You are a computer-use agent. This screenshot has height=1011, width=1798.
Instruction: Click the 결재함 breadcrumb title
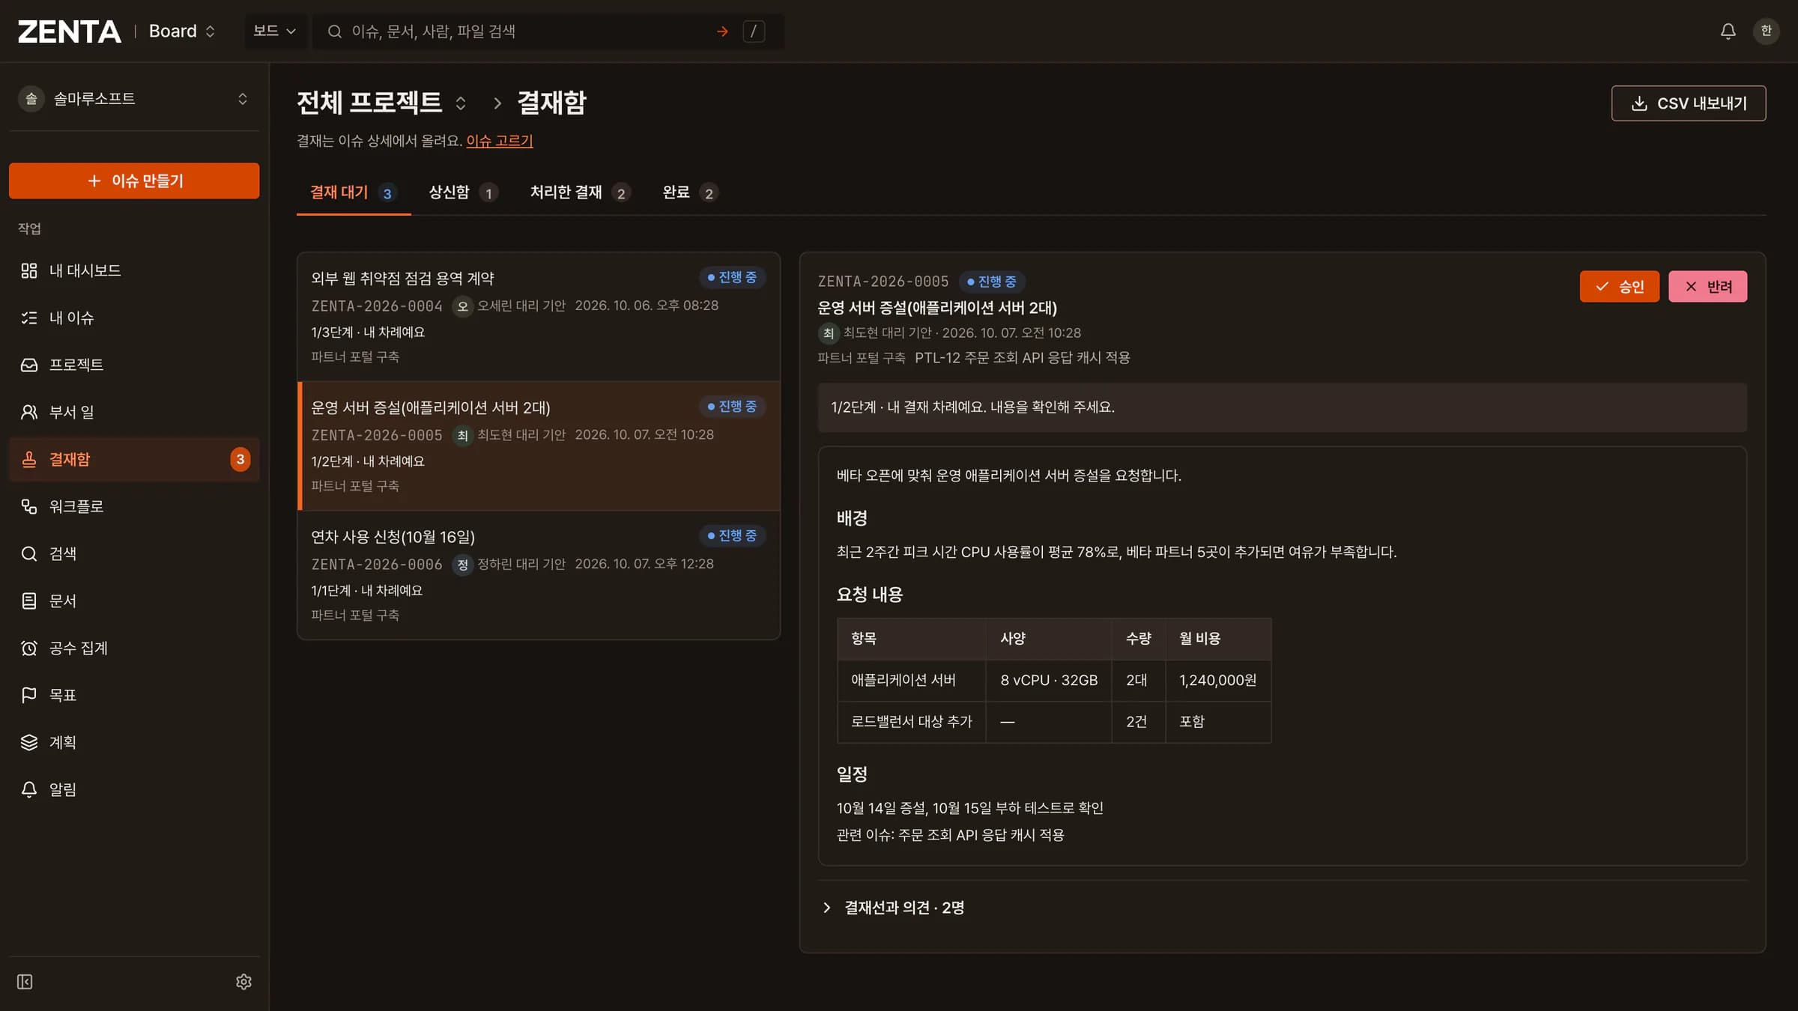tap(552, 103)
